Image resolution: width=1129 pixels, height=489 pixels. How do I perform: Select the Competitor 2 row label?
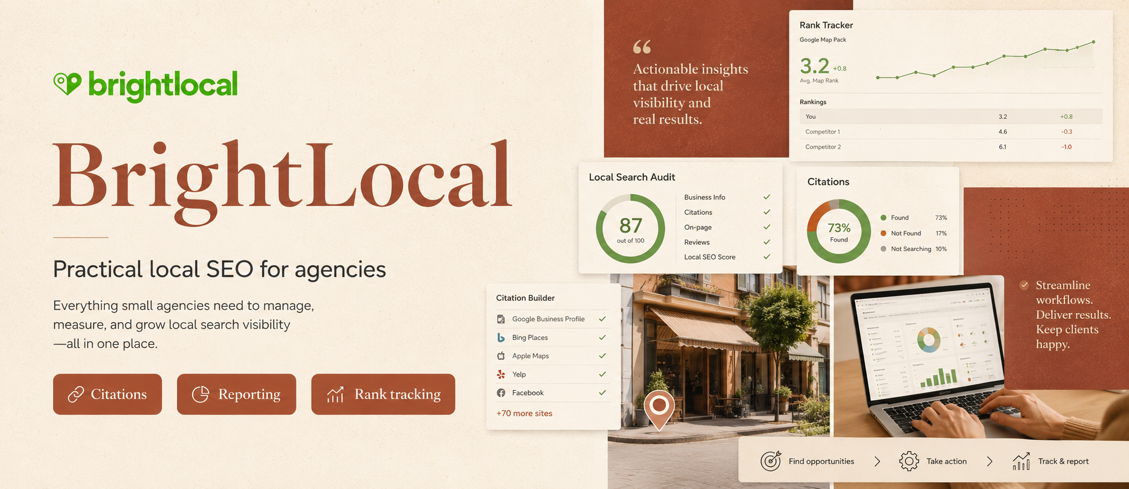[823, 147]
